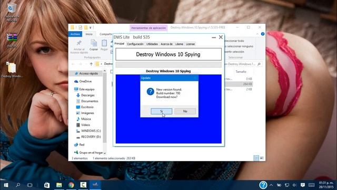Open Utilidades tab in DWS Lite
Image resolution: width=337 pixels, height=190 pixels.
click(152, 44)
